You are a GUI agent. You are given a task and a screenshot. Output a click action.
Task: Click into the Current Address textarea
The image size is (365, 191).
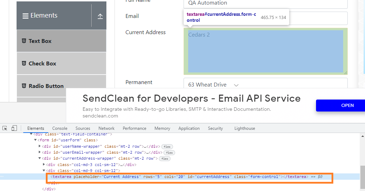pyautogui.click(x=266, y=51)
